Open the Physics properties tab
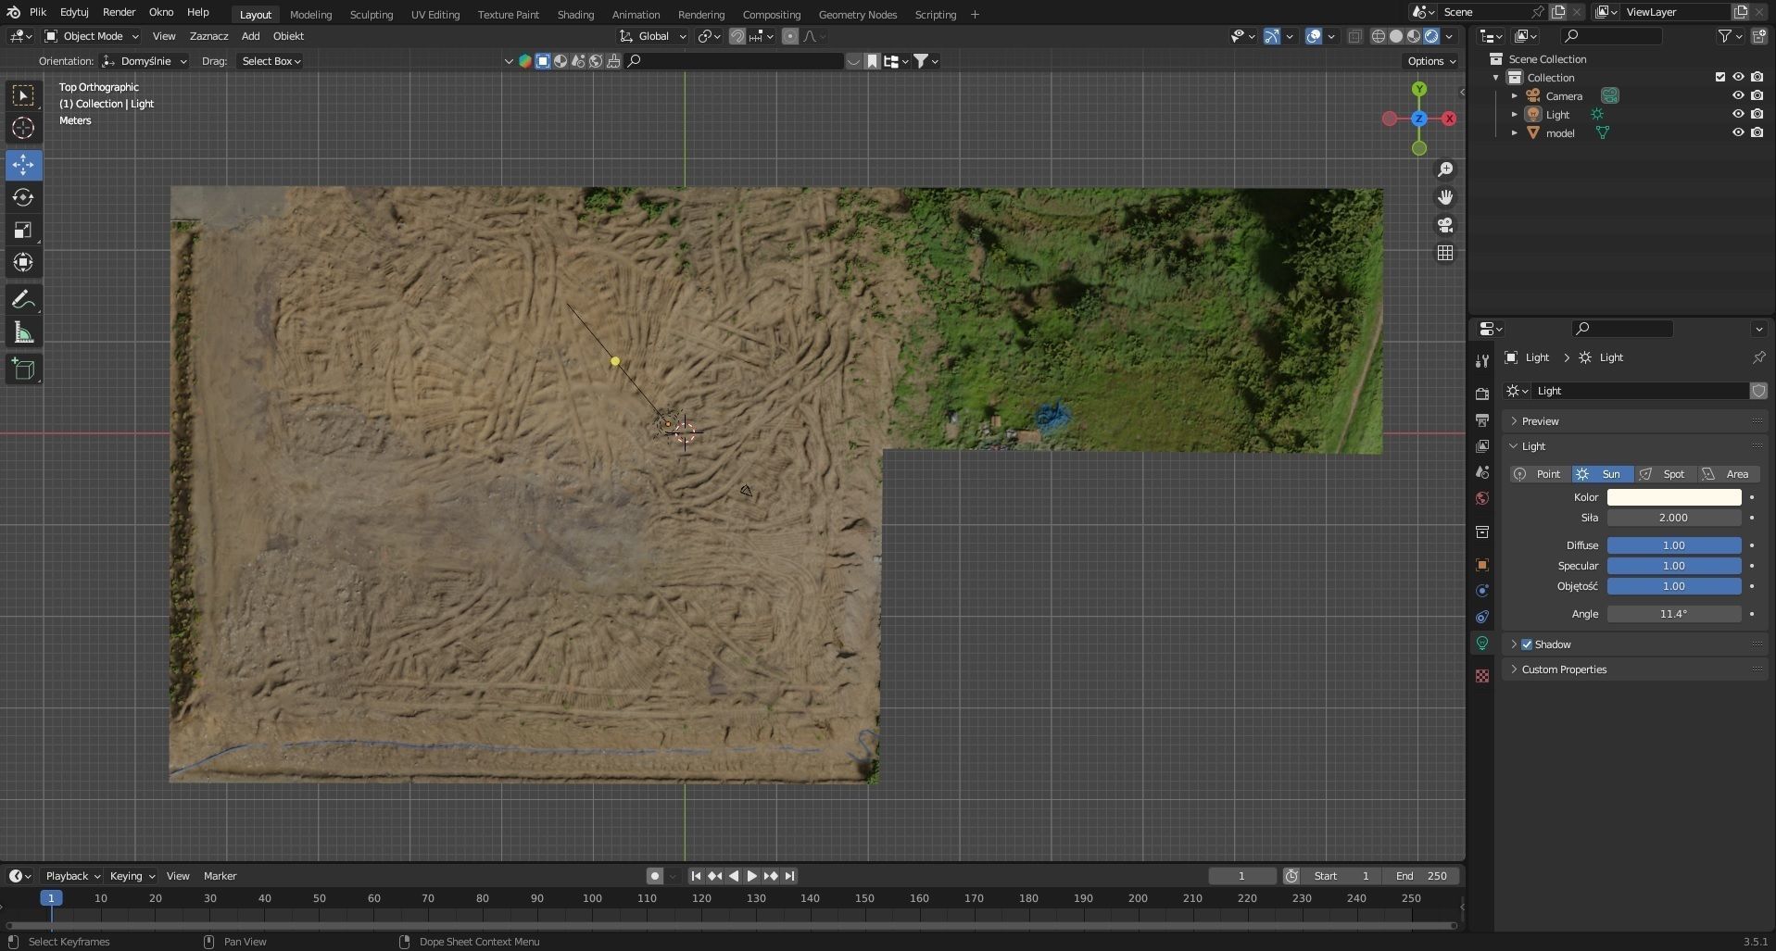Screen dimensions: 1776x951 1482,591
